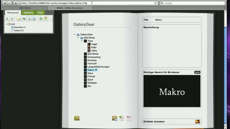
Task: Collapse the GalleryGear root tree node
Action: point(74,34)
